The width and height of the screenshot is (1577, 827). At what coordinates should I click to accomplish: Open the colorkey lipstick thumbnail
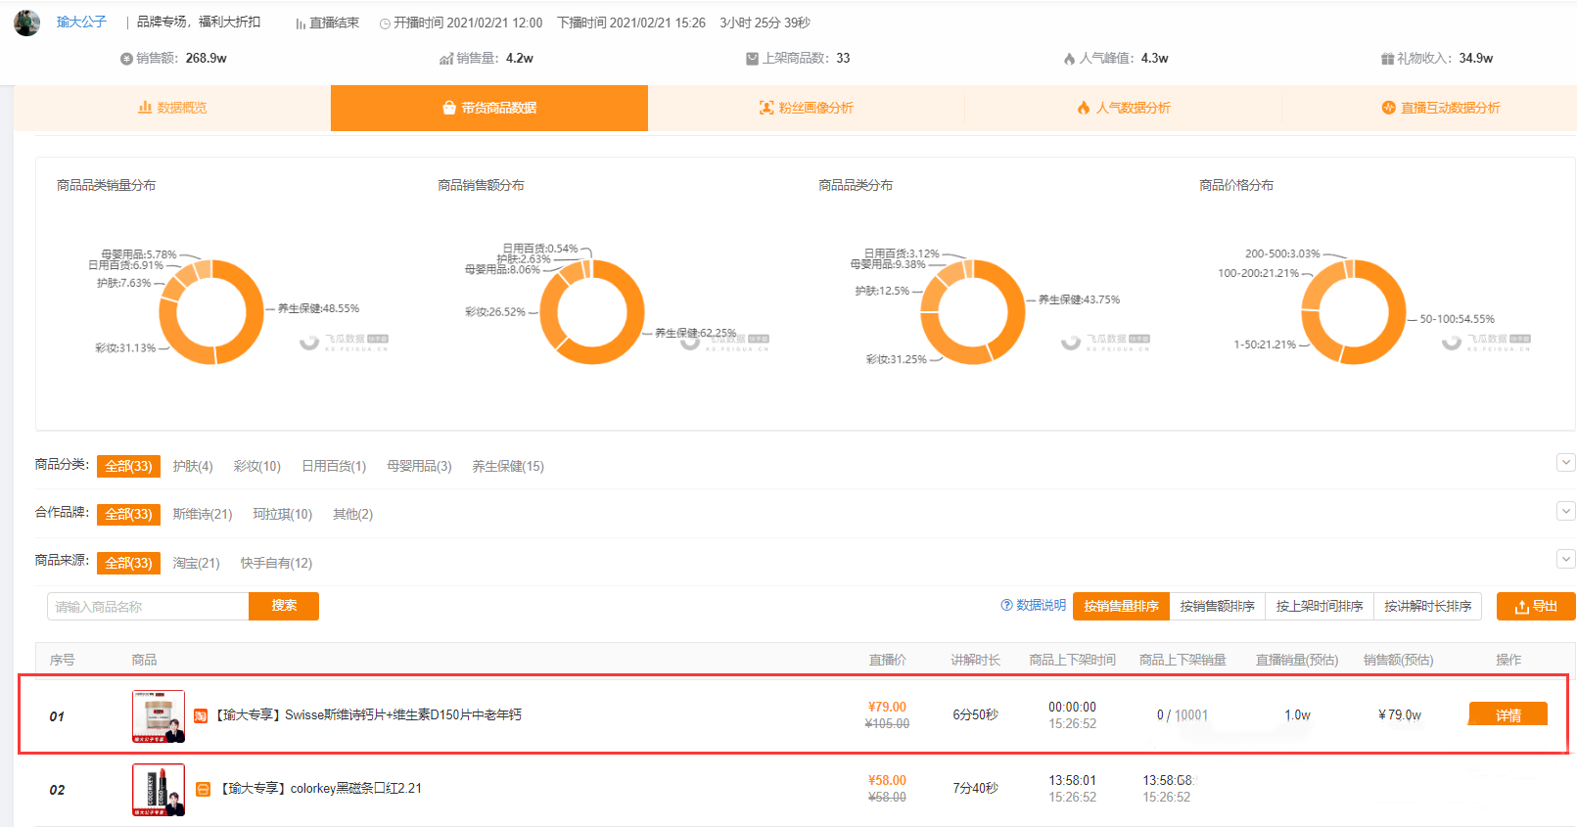coord(159,790)
